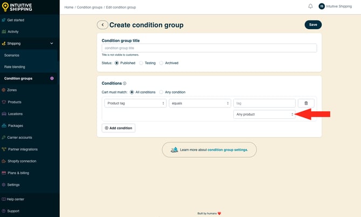Open Support
361x217 pixels.
(13, 211)
